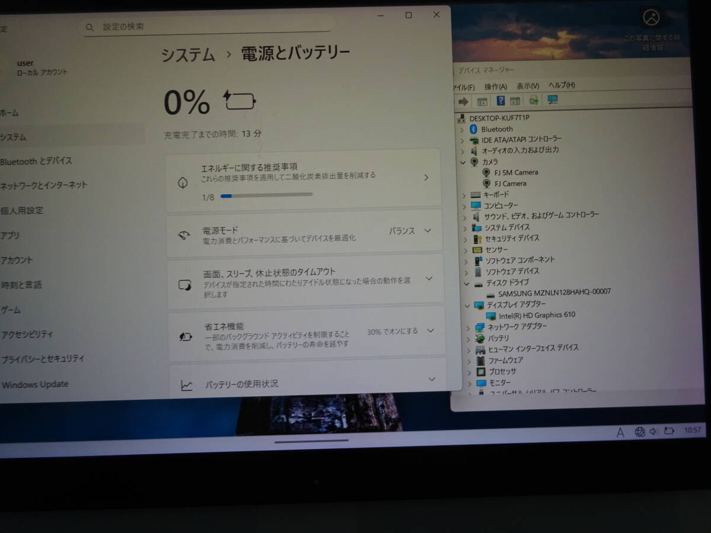Screen dimensions: 711x533
Task: Click the Intel(R) HD Graphics 610 icon
Action: click(492, 316)
